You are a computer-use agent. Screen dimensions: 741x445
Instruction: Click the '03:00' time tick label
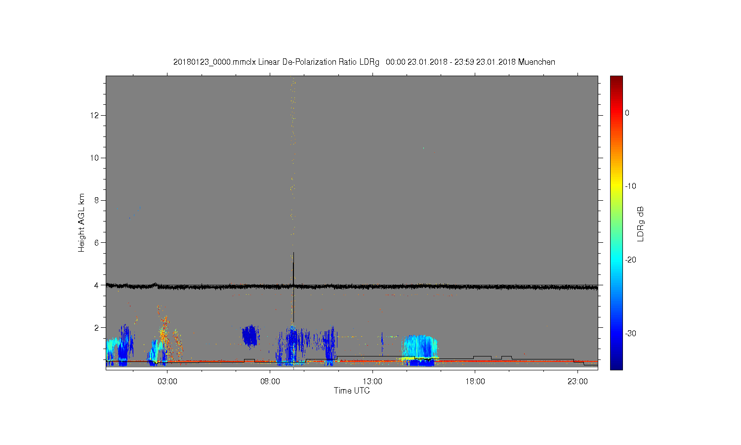coord(167,382)
